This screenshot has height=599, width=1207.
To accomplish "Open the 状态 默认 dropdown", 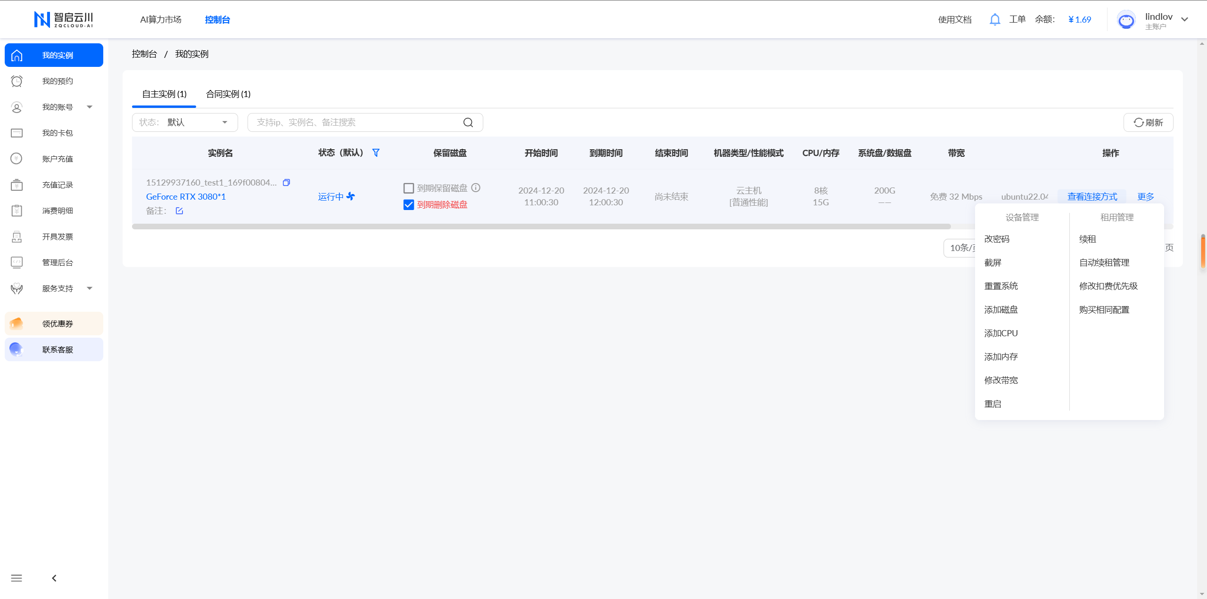I will (185, 122).
